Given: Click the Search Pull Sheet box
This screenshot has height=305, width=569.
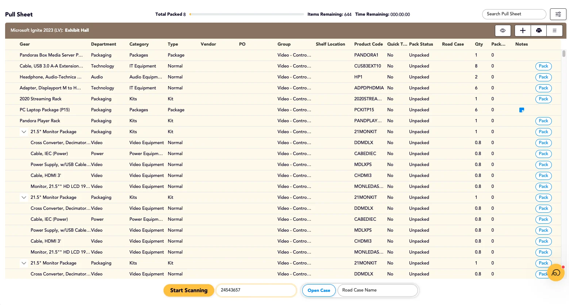Looking at the screenshot, I should (x=514, y=14).
